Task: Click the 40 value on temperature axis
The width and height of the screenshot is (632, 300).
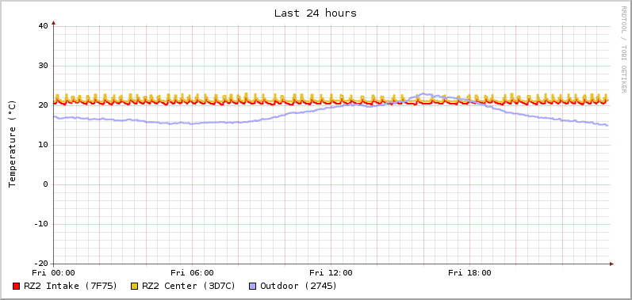Action: pos(43,26)
